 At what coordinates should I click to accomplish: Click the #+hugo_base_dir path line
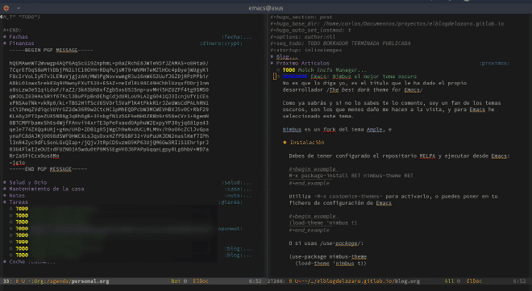[x=387, y=23]
